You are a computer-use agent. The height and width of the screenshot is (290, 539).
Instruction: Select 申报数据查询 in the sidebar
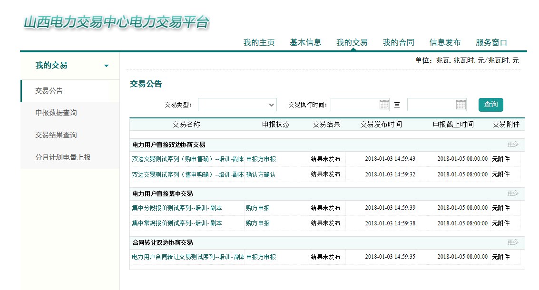(x=56, y=113)
